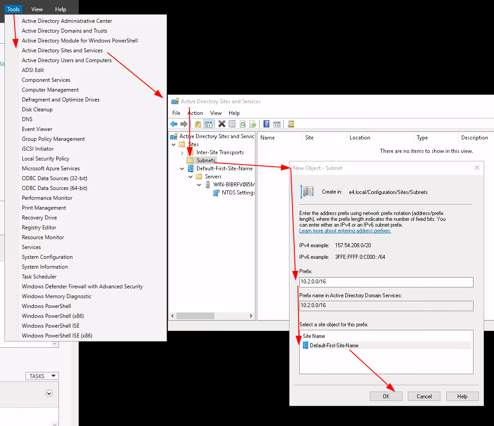Launch Active Directory Administrative Center
Screen dimensions: 494x426
[x=67, y=21]
